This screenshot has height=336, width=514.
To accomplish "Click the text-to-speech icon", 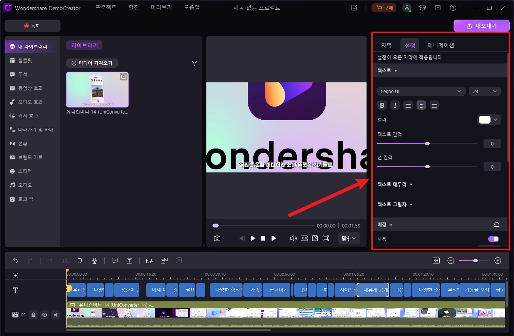I will 164,261.
